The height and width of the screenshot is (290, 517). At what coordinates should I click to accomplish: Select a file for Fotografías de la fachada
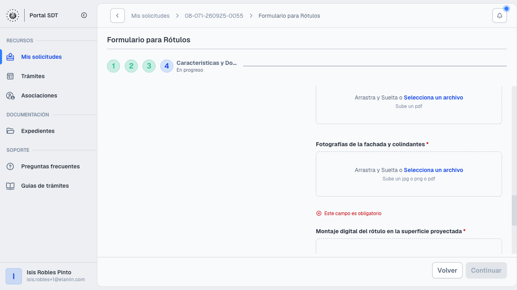433,170
